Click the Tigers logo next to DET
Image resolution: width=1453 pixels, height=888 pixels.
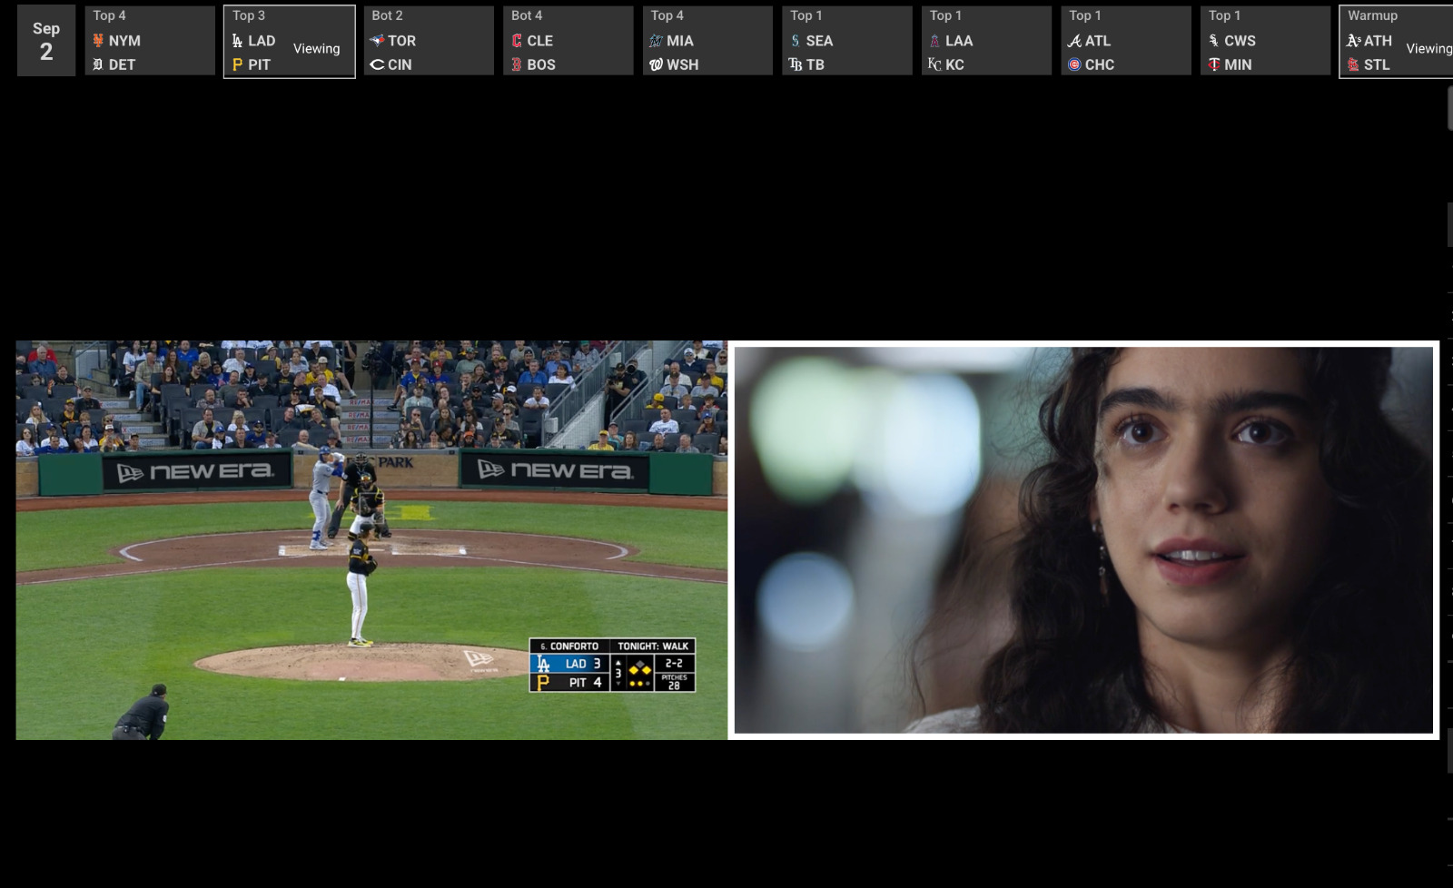coord(98,64)
